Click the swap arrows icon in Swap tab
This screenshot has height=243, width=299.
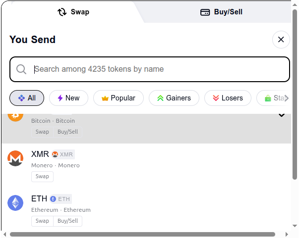point(62,12)
